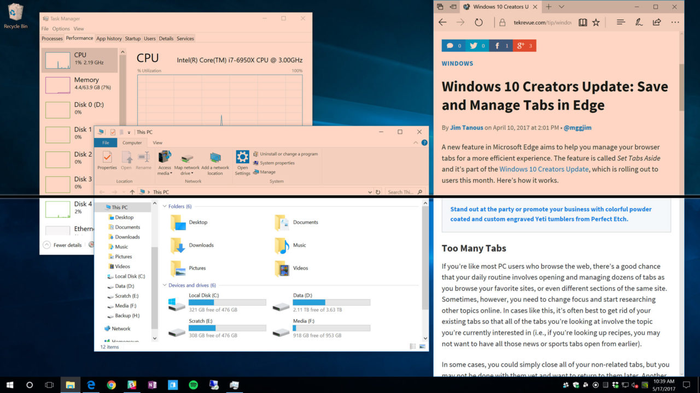Select Disk 0 (D:) in Task Manager
This screenshot has width=700, height=393.
[x=79, y=110]
